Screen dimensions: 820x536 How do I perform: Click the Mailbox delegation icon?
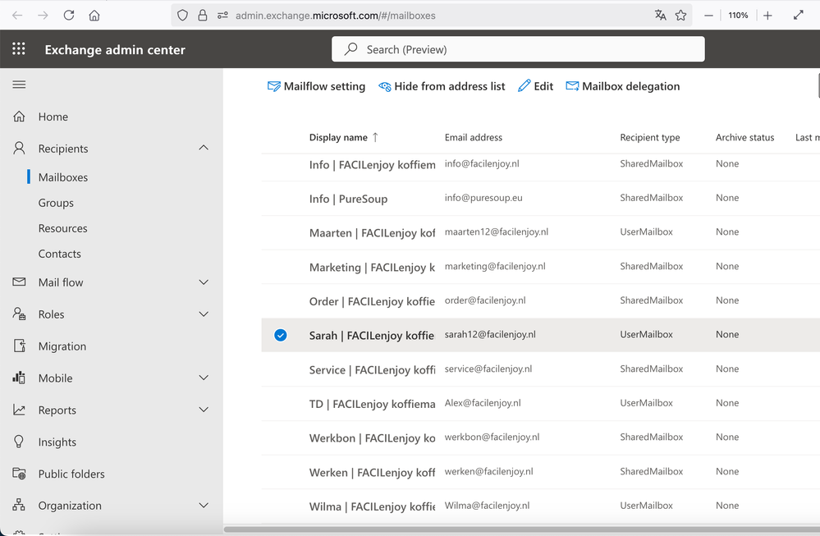[572, 86]
